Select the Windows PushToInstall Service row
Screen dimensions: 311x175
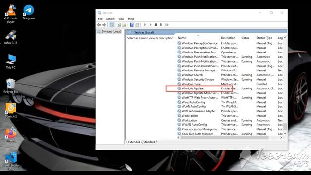pos(230,66)
